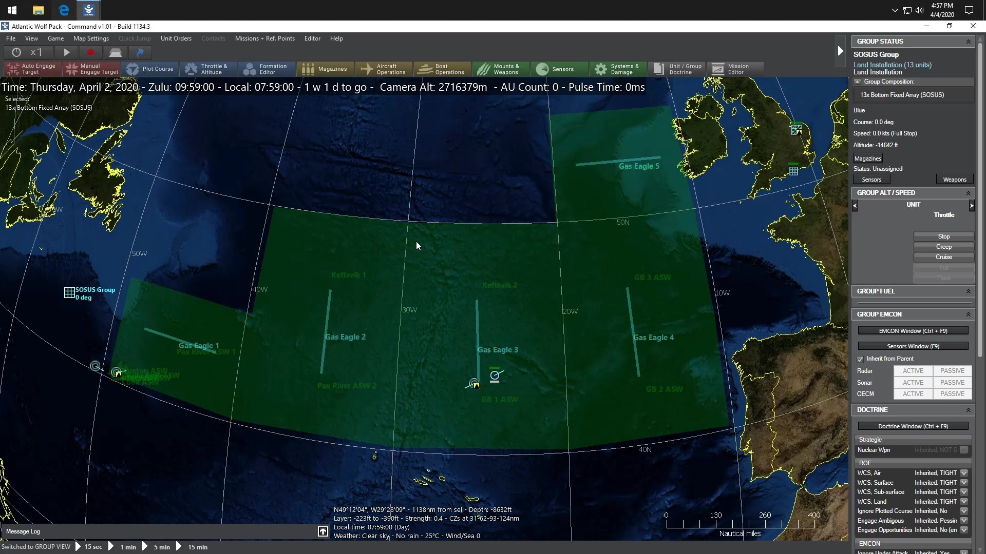Viewport: 986px width, 554px height.
Task: Open WCS, Sub-surface dropdown
Action: (x=964, y=492)
